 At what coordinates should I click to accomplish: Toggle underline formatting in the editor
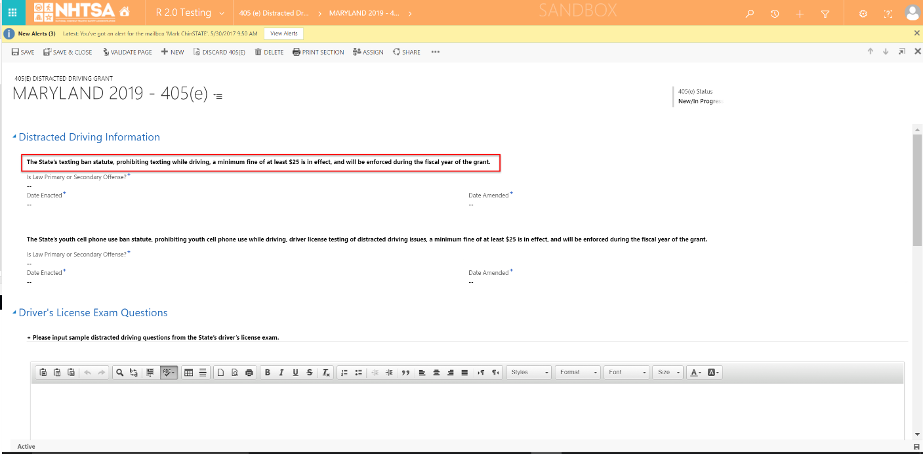point(296,373)
